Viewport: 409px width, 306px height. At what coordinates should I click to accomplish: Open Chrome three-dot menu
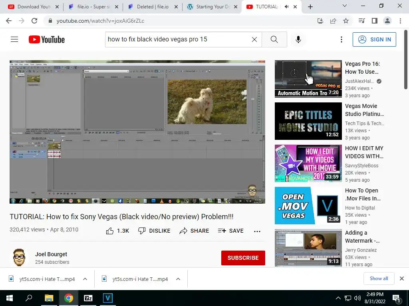point(400,21)
